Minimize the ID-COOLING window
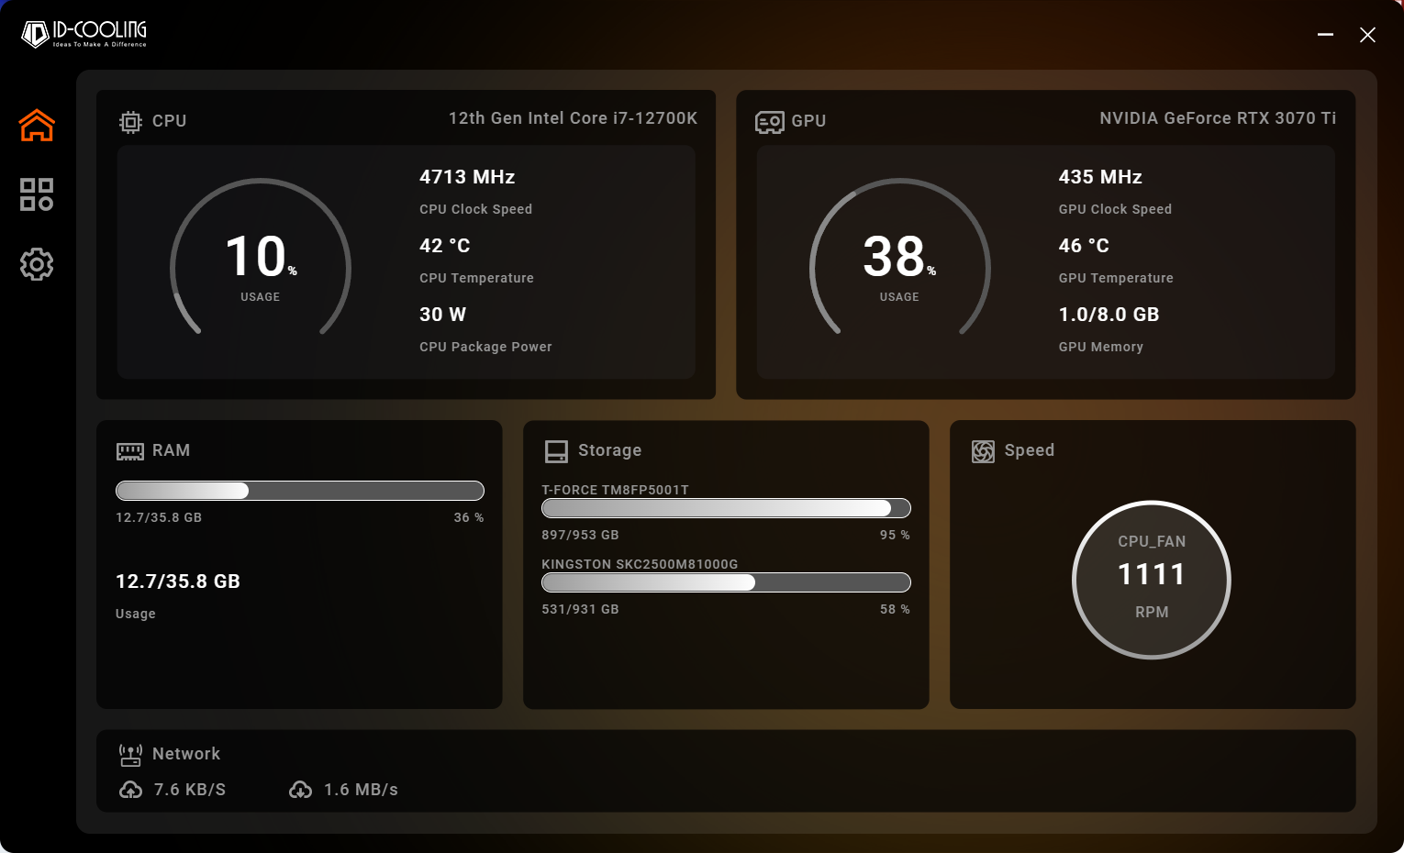The width and height of the screenshot is (1404, 853). point(1325,35)
